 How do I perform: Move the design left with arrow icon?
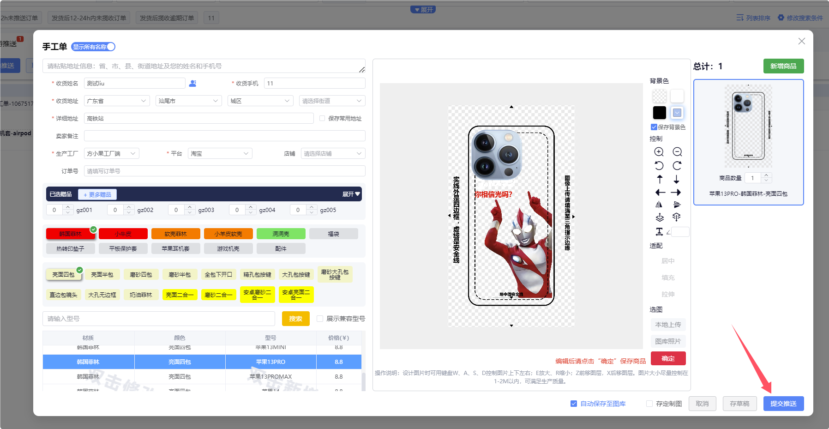660,193
